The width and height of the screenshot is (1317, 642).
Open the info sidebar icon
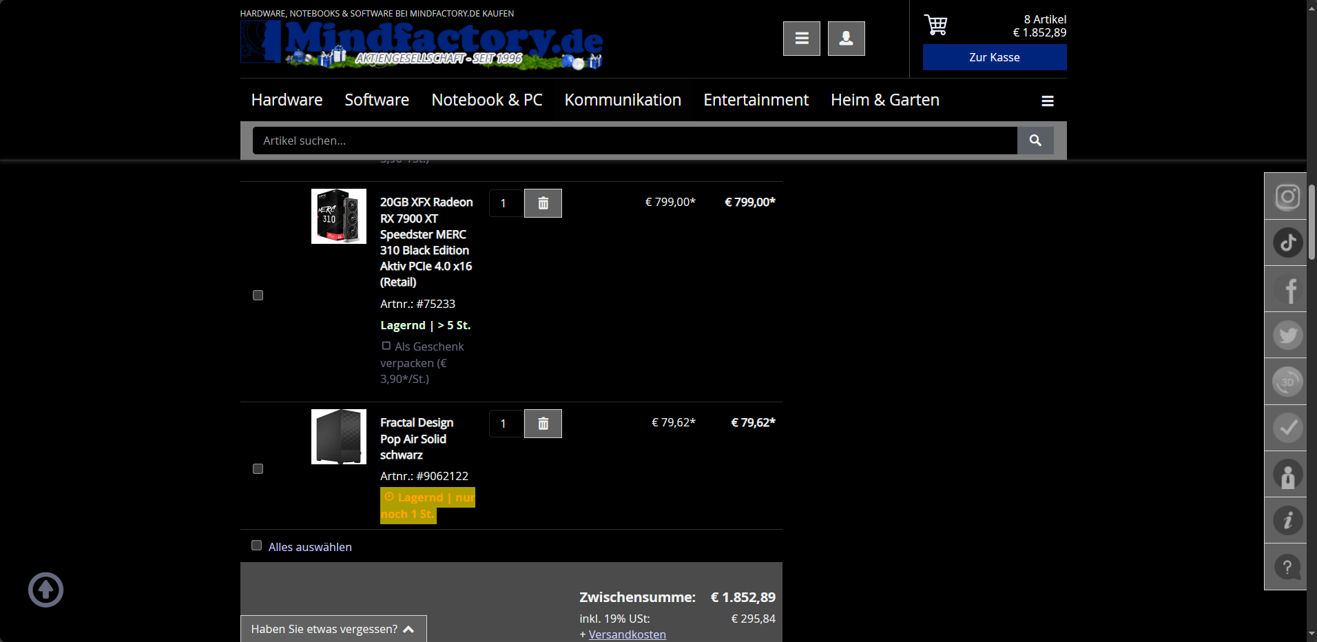click(x=1287, y=521)
